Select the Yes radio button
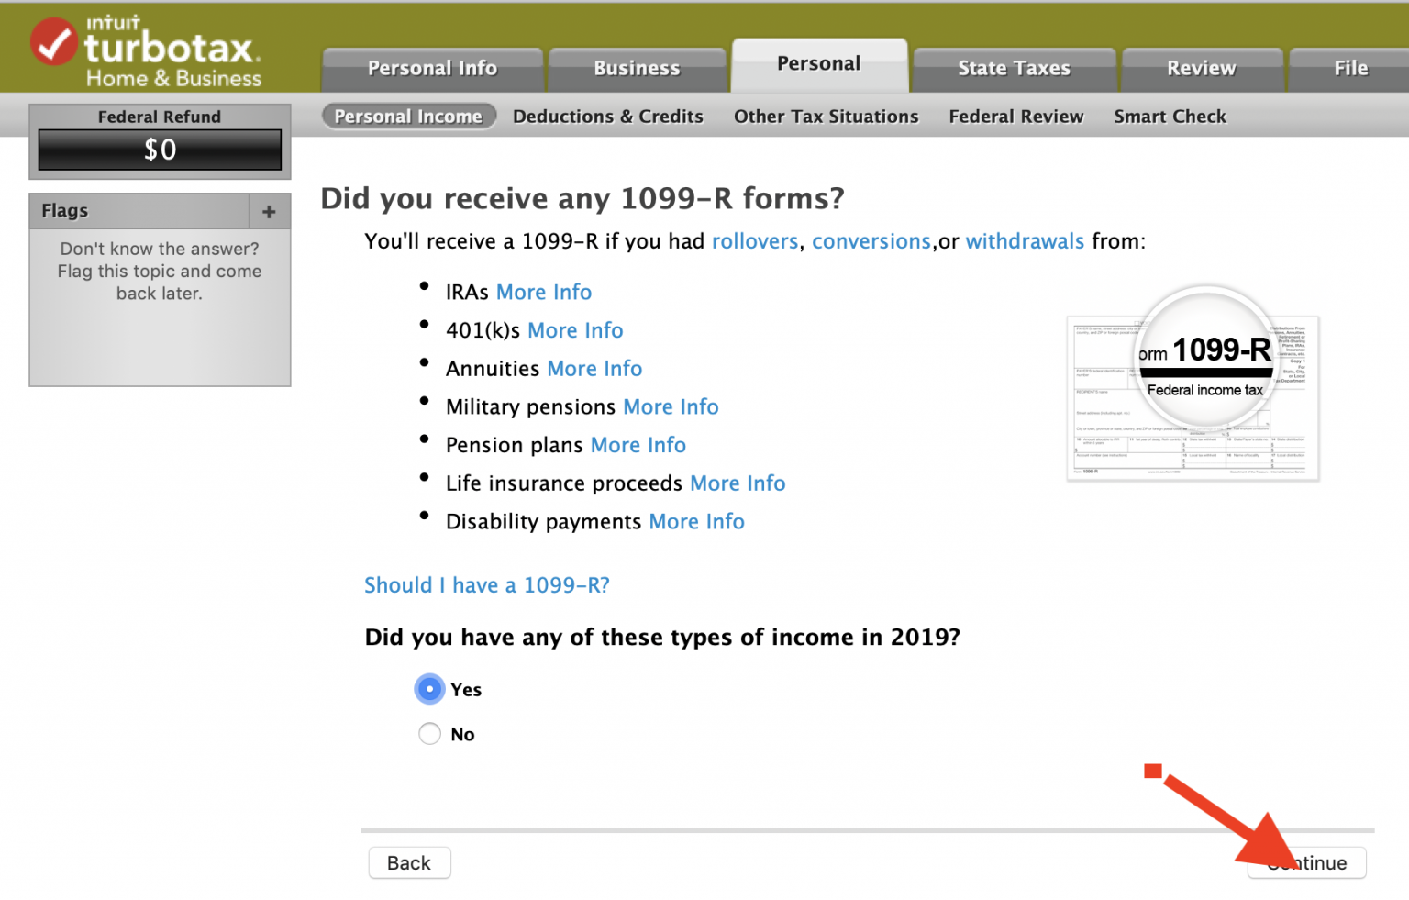 [428, 689]
